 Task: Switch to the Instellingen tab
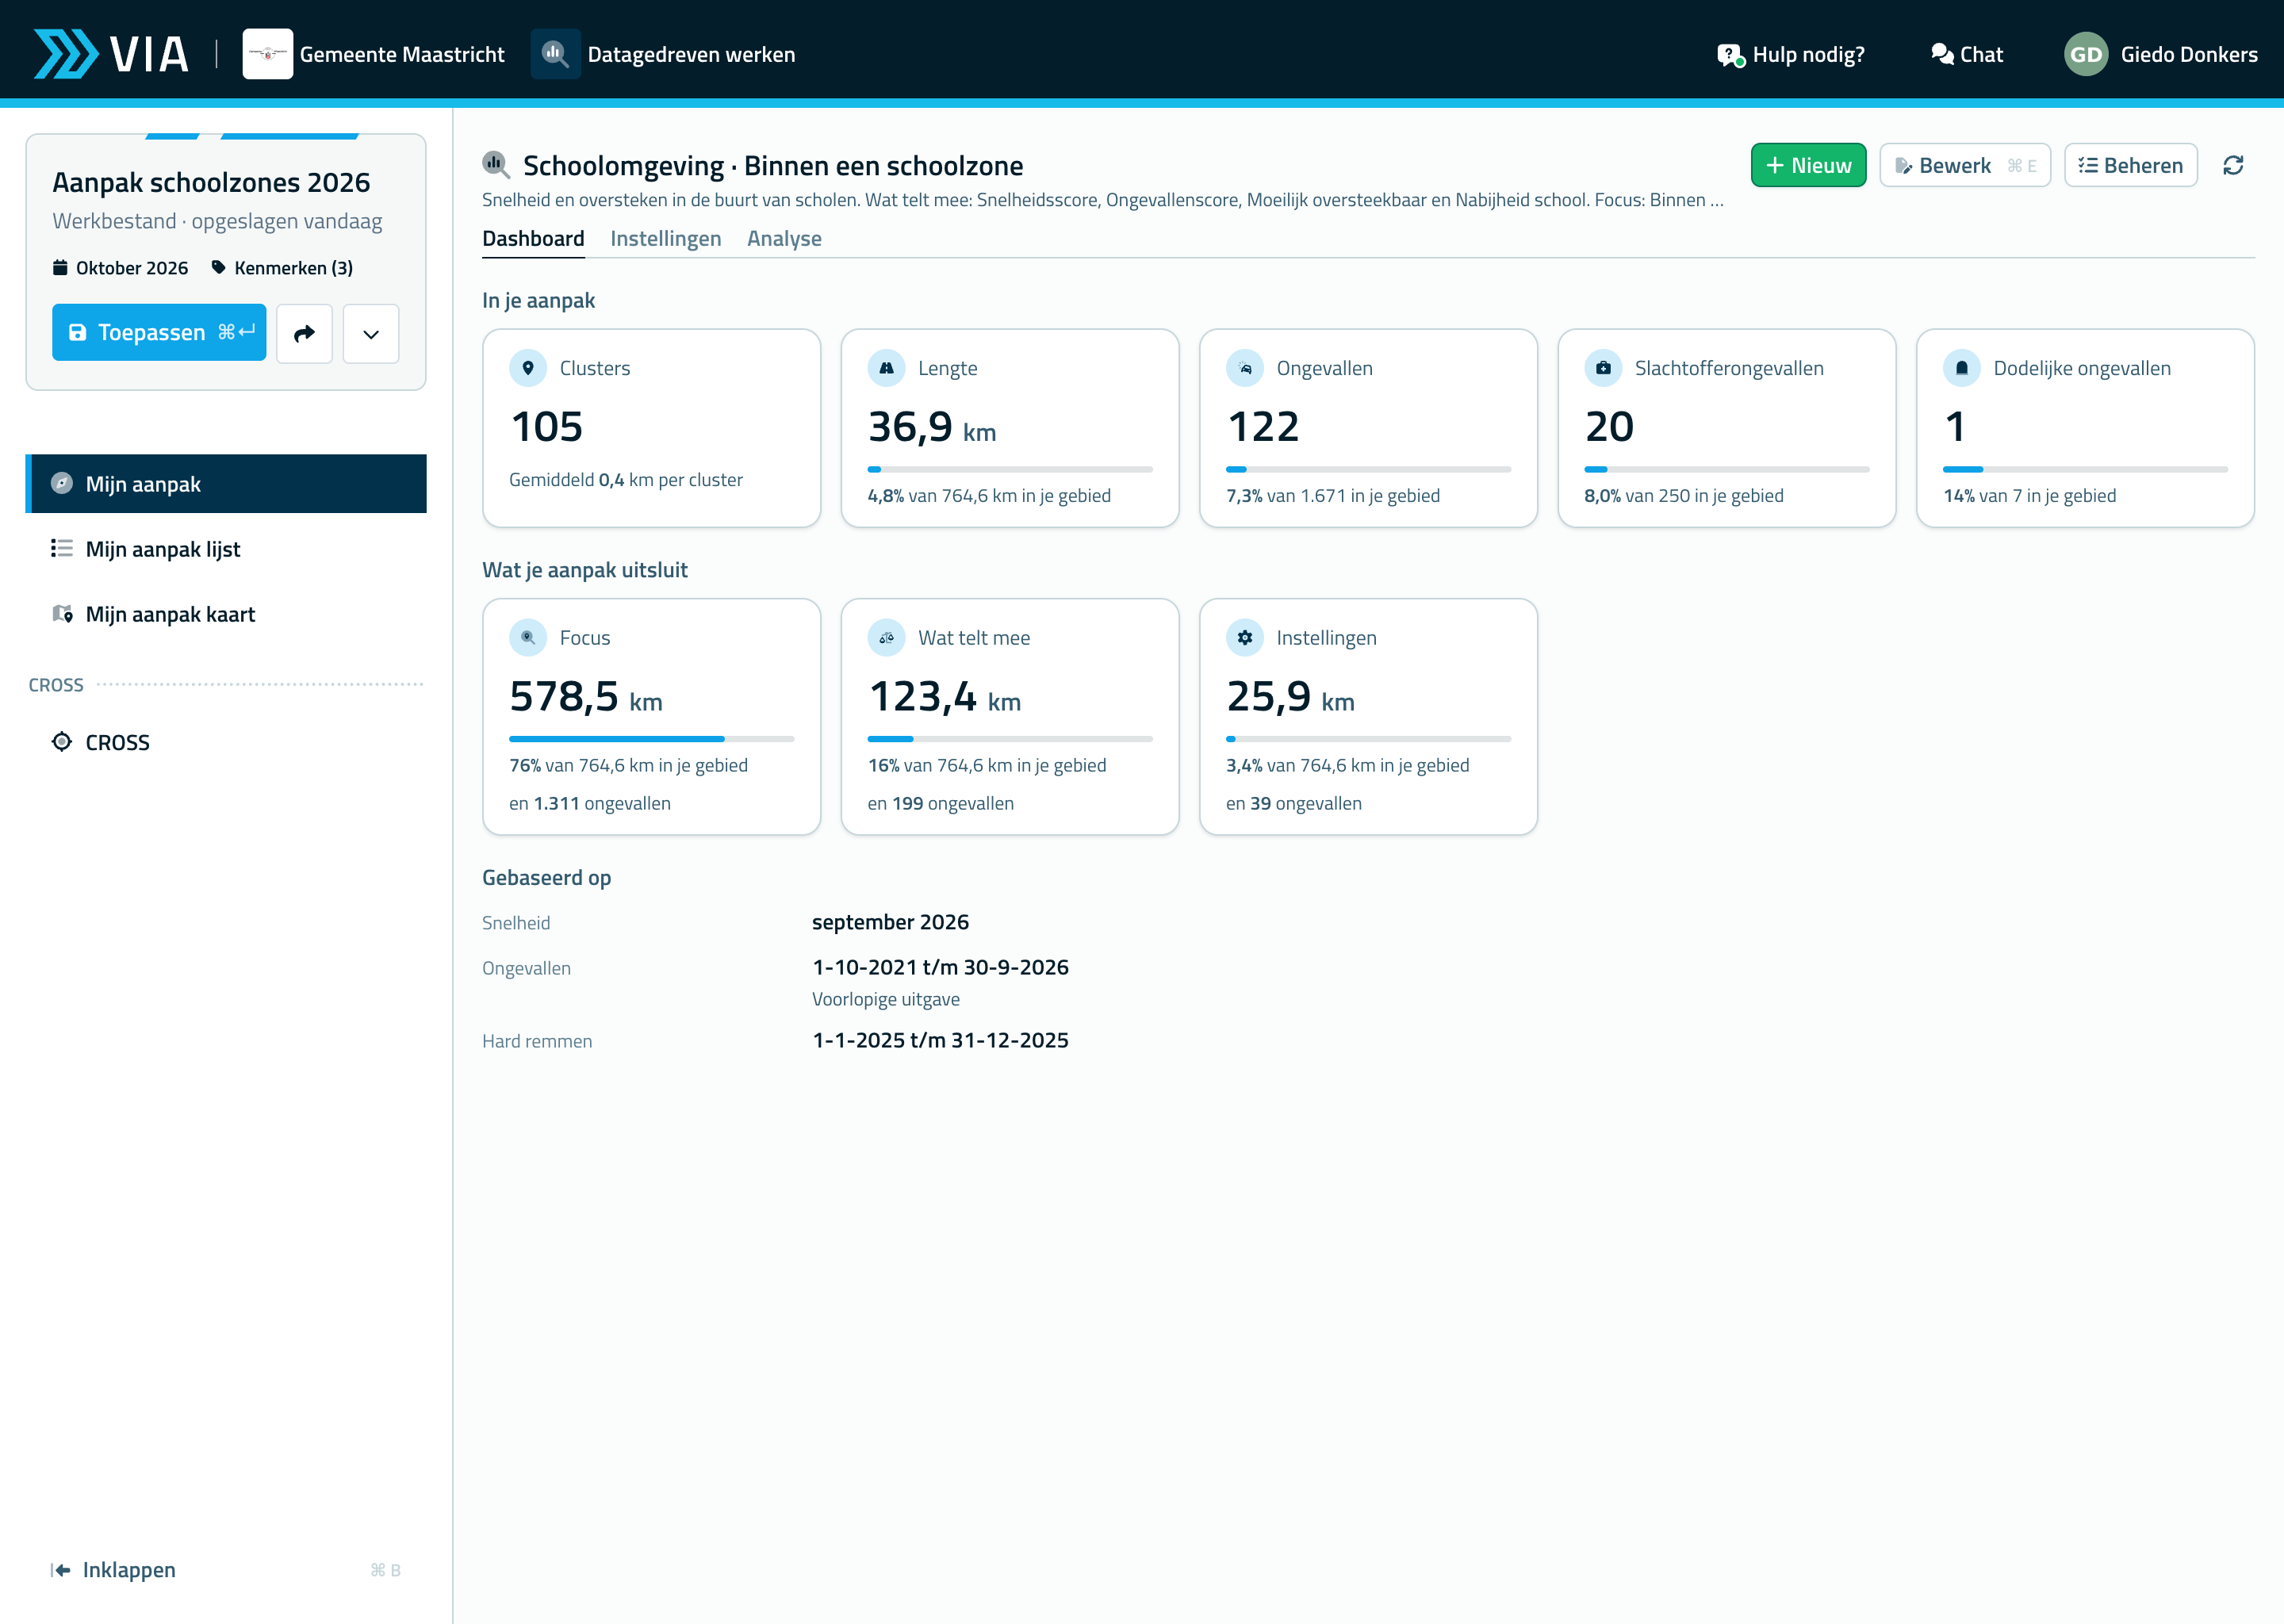click(666, 238)
